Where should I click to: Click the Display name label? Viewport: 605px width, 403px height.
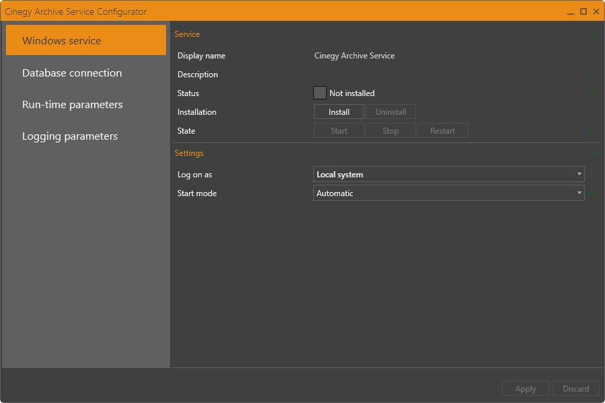point(201,56)
